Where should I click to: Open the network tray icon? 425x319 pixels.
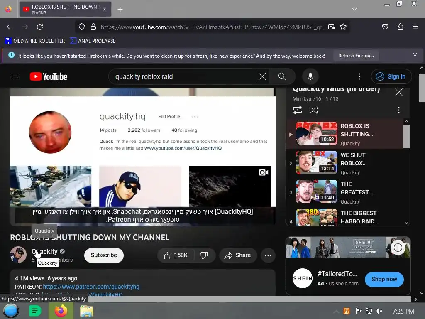point(369,311)
